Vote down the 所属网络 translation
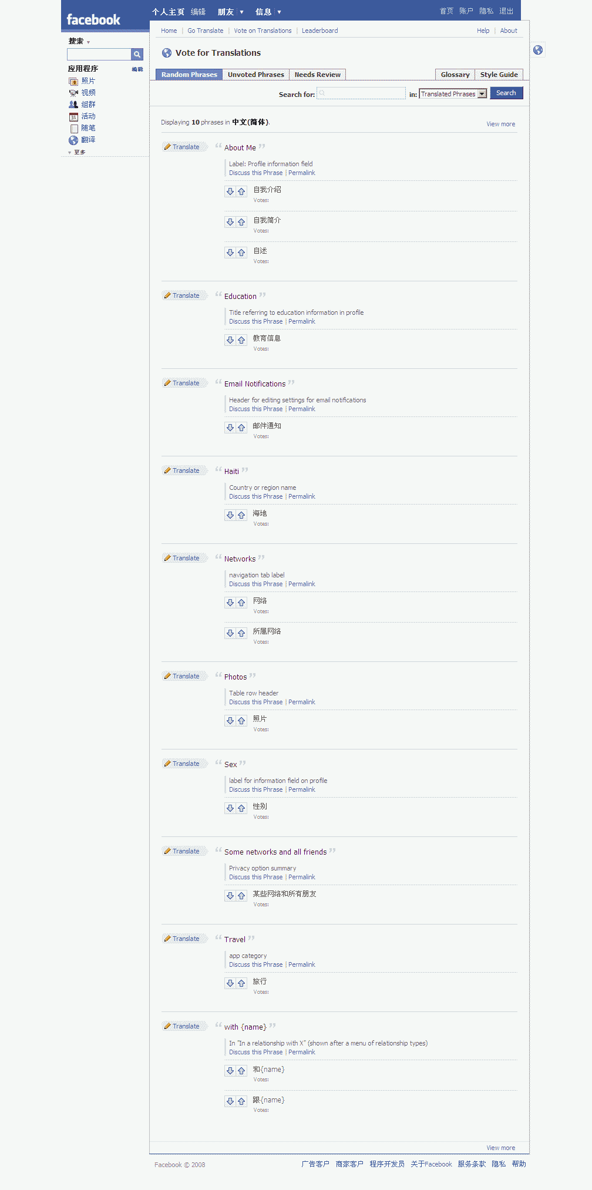Screen dimensions: 592x1190 tap(230, 633)
